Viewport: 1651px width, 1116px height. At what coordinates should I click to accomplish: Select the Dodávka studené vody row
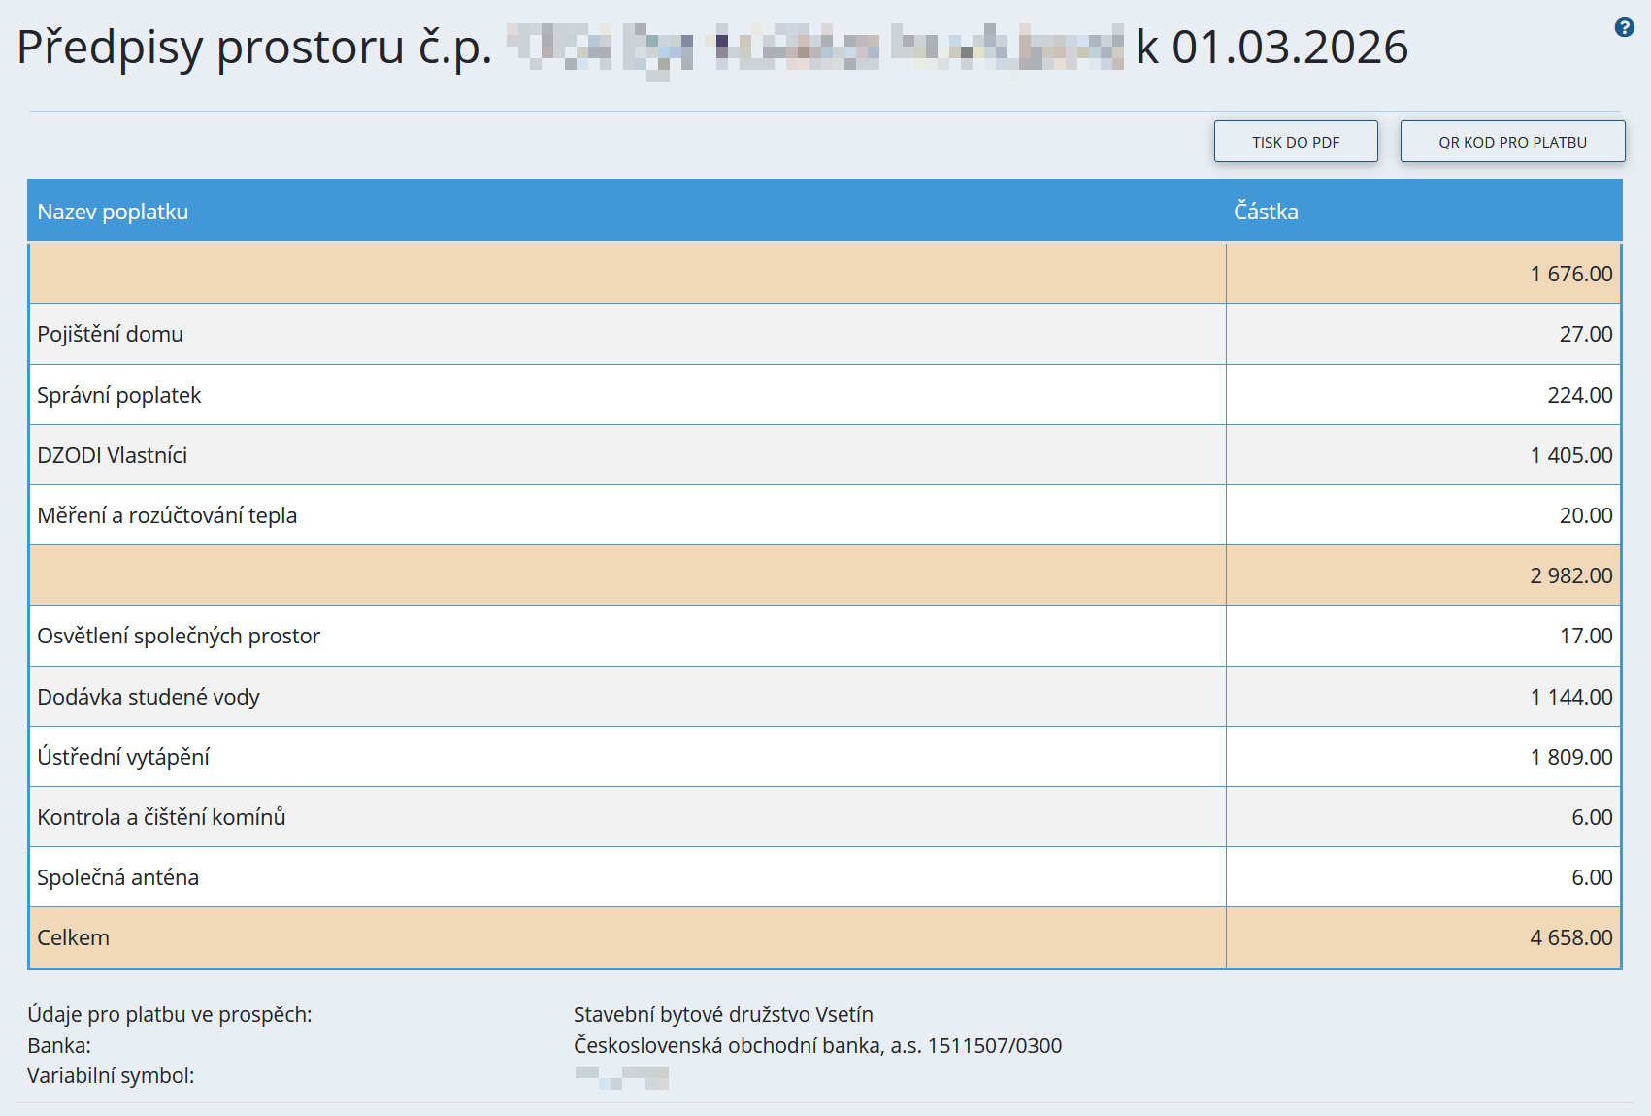pyautogui.click(x=149, y=697)
